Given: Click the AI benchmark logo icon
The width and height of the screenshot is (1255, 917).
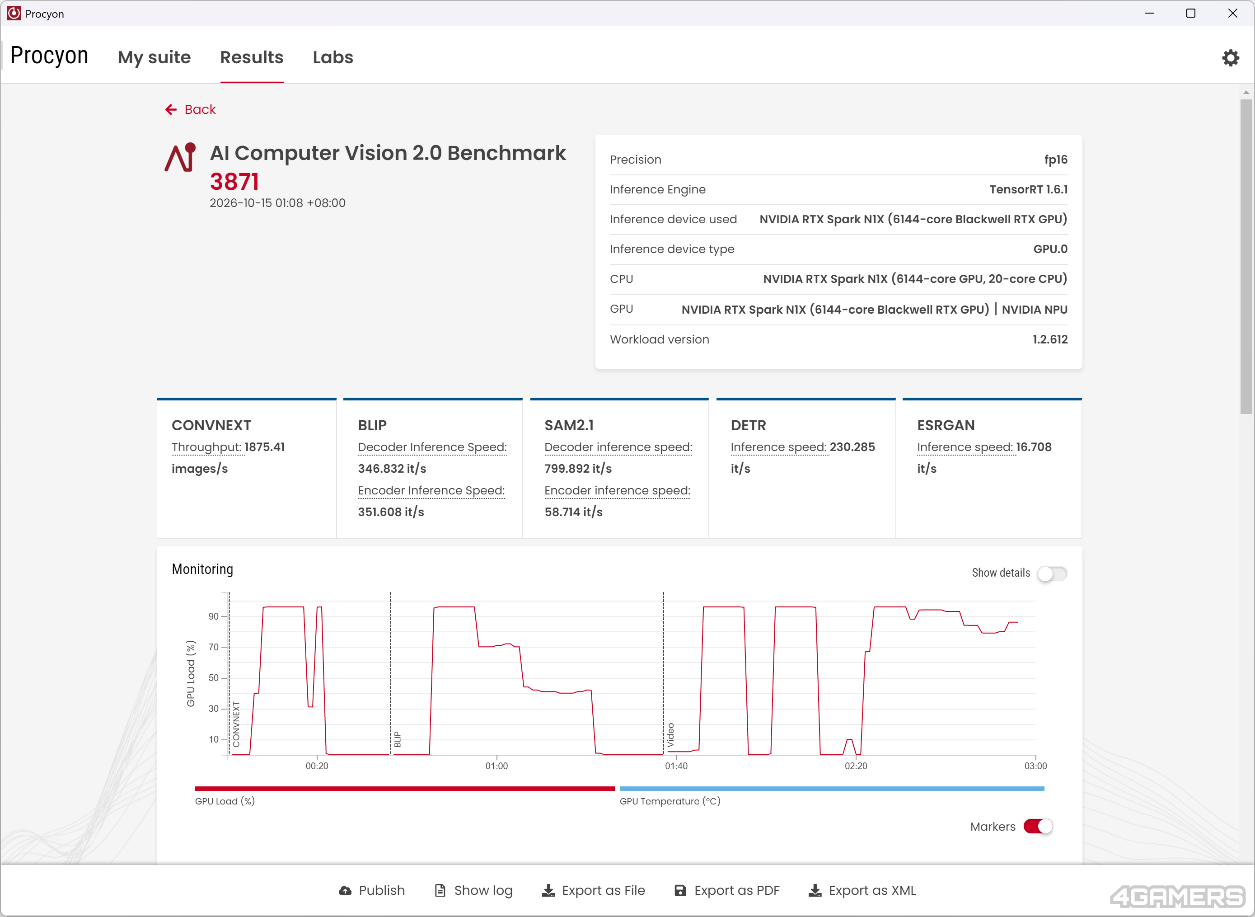Looking at the screenshot, I should (x=180, y=158).
